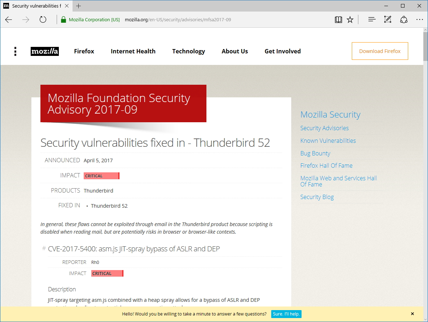Open the Hub panel
This screenshot has width=428, height=322.
click(x=372, y=19)
